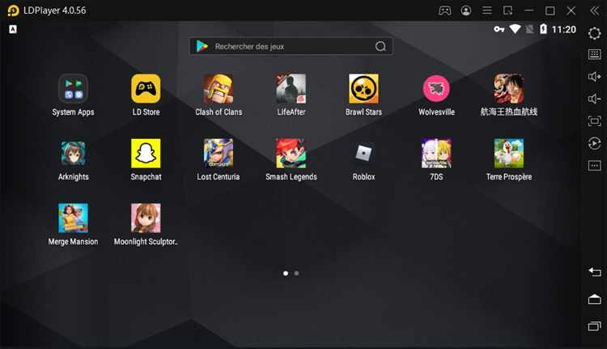Start the Roblox app
Image resolution: width=607 pixels, height=349 pixels.
[x=363, y=153]
